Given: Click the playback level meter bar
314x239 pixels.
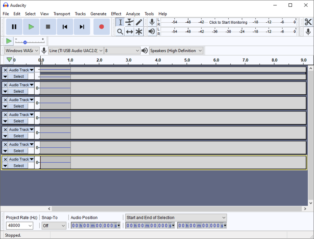Looking at the screenshot, I should 228,31.
